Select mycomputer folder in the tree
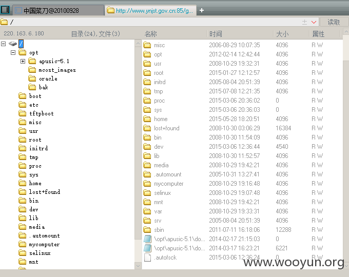The image size is (349, 277). click(x=39, y=244)
